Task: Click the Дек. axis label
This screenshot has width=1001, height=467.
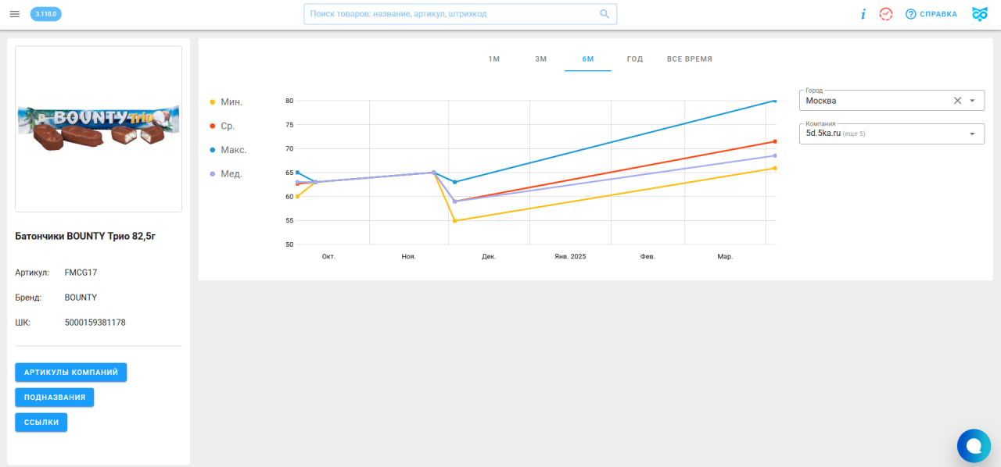Action: [x=489, y=257]
